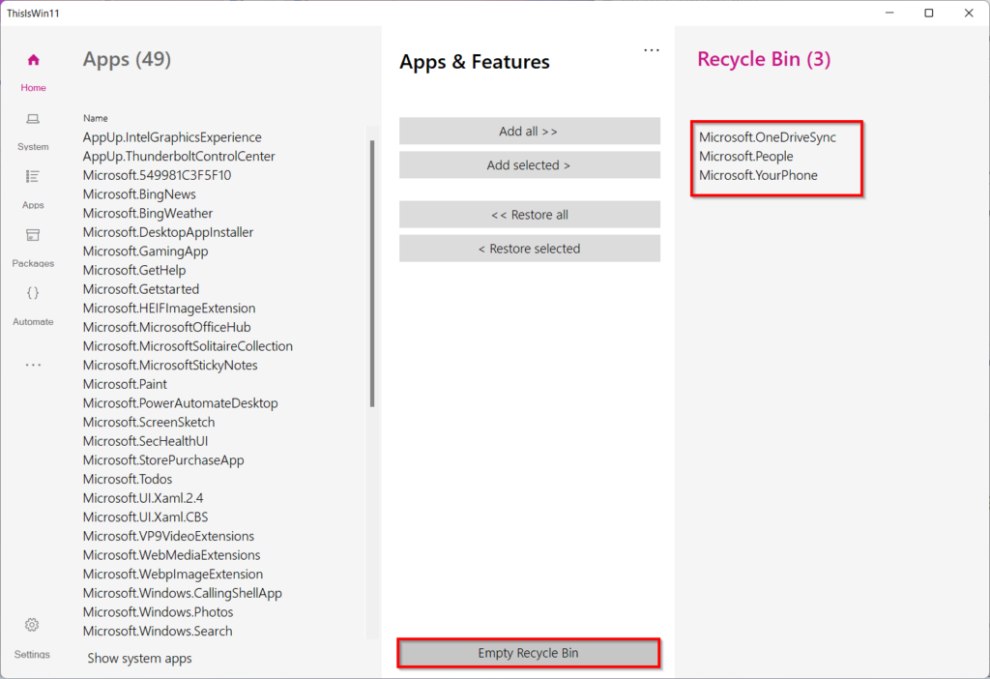Select Microsoft.HEIFImageExtension entry

pos(168,308)
